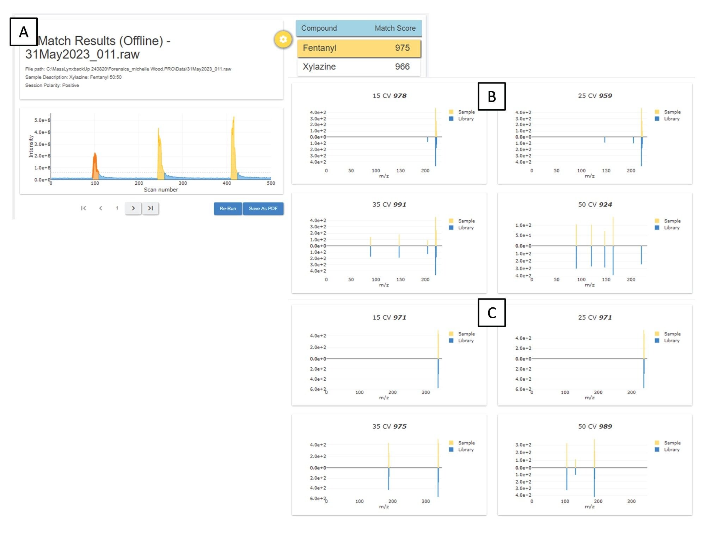Jump to last page arrow
Viewport: 705px width, 534px height.
coord(151,208)
